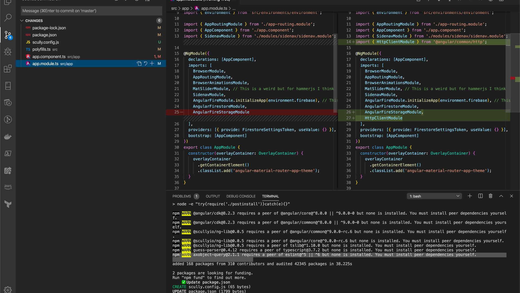This screenshot has height=293, width=520.
Task: Open the '1: bash' terminal selector dropdown
Action: (x=434, y=196)
